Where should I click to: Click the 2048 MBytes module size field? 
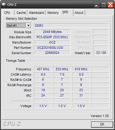click(52, 32)
